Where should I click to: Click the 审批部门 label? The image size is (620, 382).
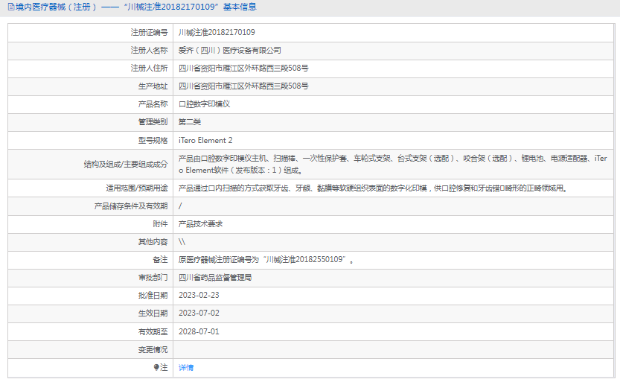[153, 277]
